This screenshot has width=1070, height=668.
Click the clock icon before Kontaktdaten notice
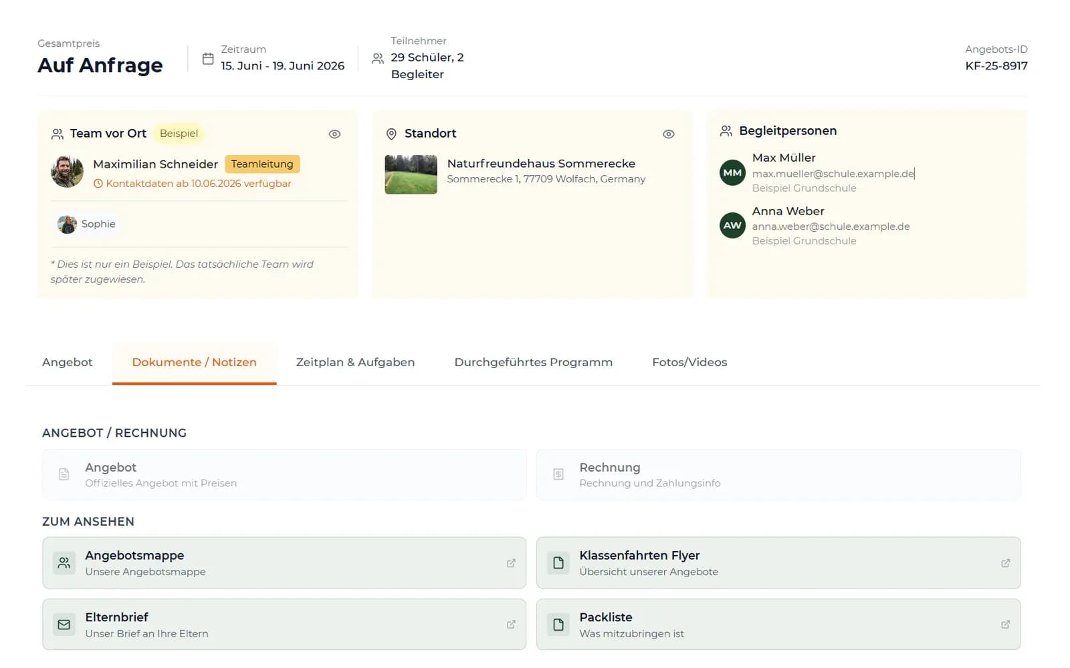98,184
